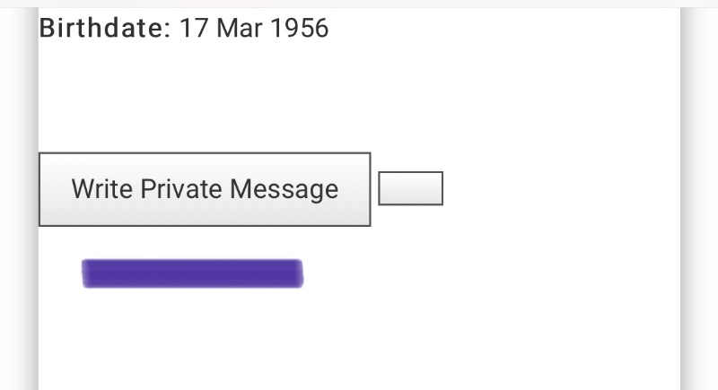Click the word Message on the button
The image size is (718, 390).
284,189
